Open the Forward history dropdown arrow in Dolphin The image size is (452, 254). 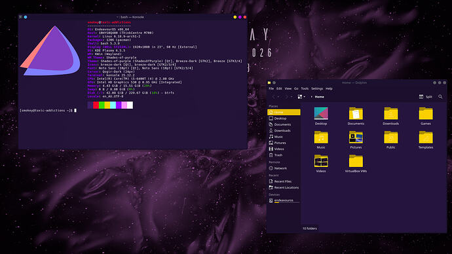coord(291,97)
